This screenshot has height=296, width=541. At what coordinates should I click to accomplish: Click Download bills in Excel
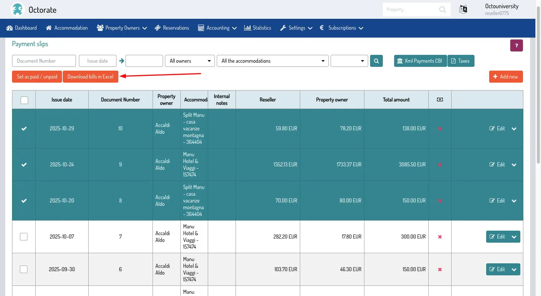[x=90, y=77]
